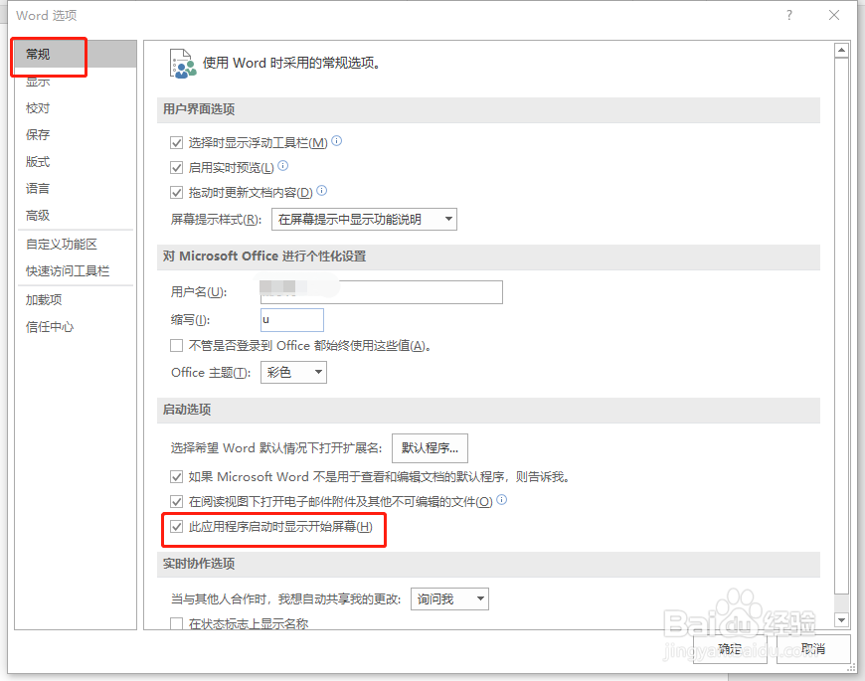
Task: Open the 高级 options page
Action: click(38, 215)
